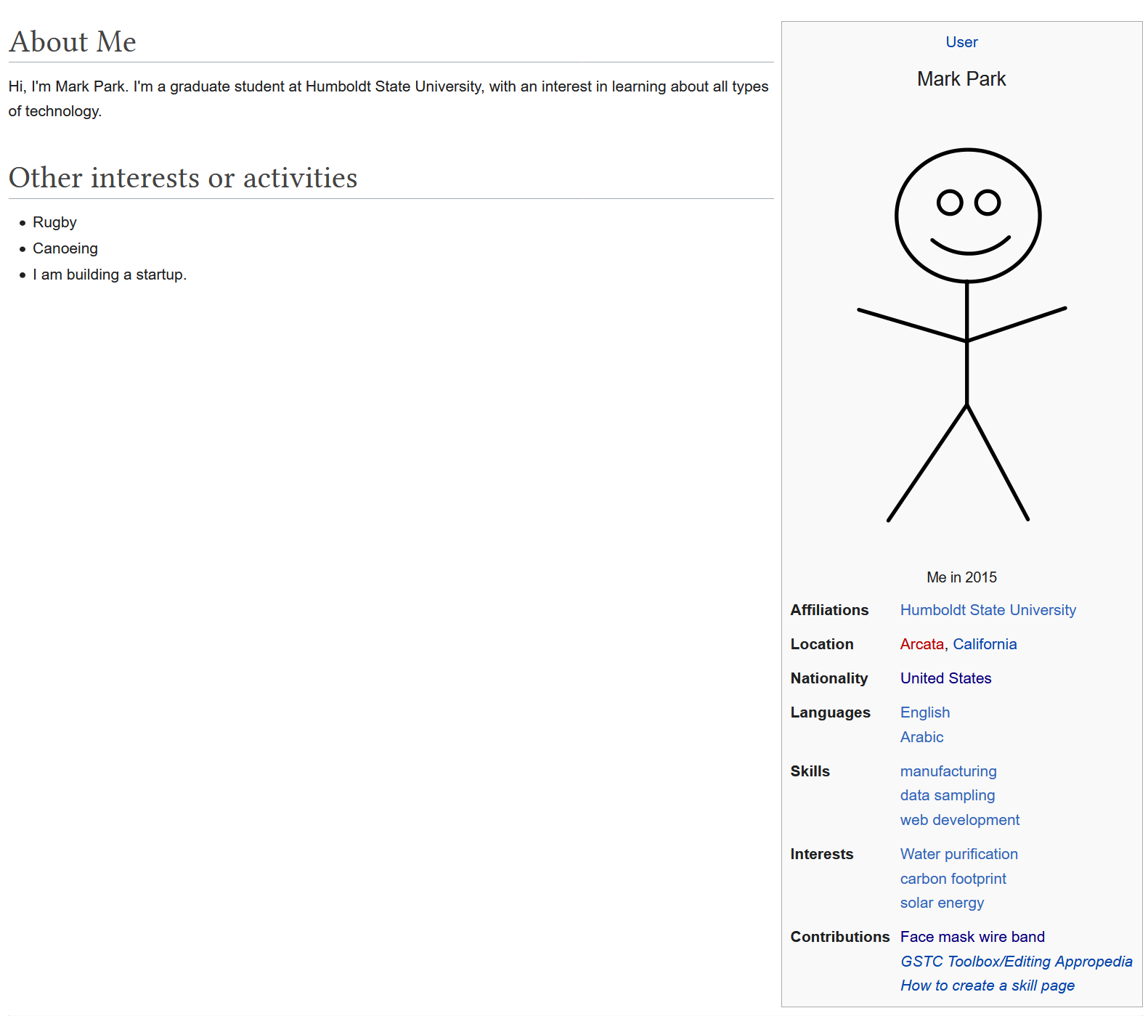Visit the Water purification interest link
1148x1016 pixels.
[x=958, y=854]
